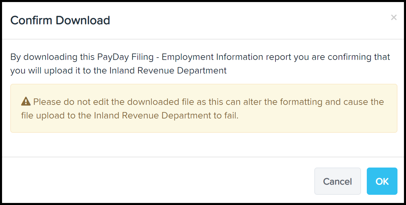The width and height of the screenshot is (406, 205).
Task: Close the Confirm Download dialog with X
Action: [394, 17]
